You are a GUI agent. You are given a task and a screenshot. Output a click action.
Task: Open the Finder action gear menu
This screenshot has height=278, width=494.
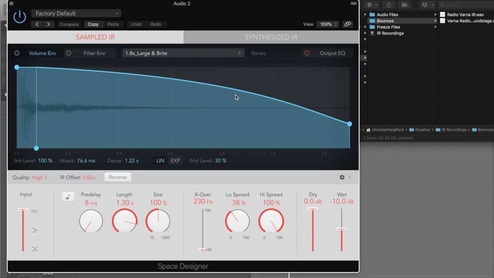point(372,5)
